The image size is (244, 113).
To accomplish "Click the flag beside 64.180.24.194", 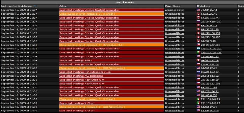I will click(199, 60).
